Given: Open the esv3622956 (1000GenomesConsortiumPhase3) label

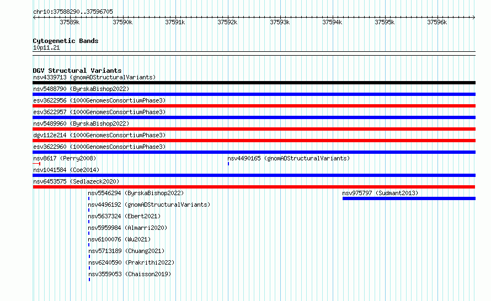Looking at the screenshot, I should (x=99, y=100).
